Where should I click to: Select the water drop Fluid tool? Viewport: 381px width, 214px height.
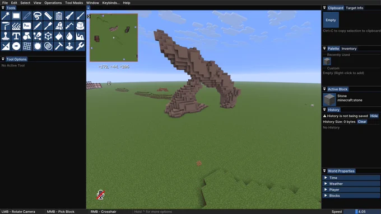tap(69, 36)
